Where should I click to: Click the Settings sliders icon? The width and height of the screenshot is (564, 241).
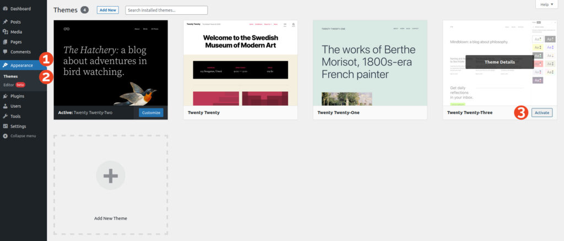coord(5,127)
